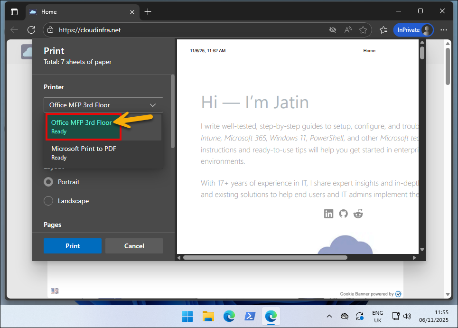Select the Landscape orientation radio button

pos(48,201)
